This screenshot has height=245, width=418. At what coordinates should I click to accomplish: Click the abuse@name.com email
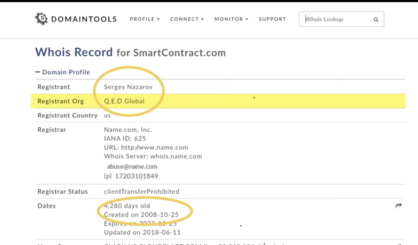(x=132, y=167)
